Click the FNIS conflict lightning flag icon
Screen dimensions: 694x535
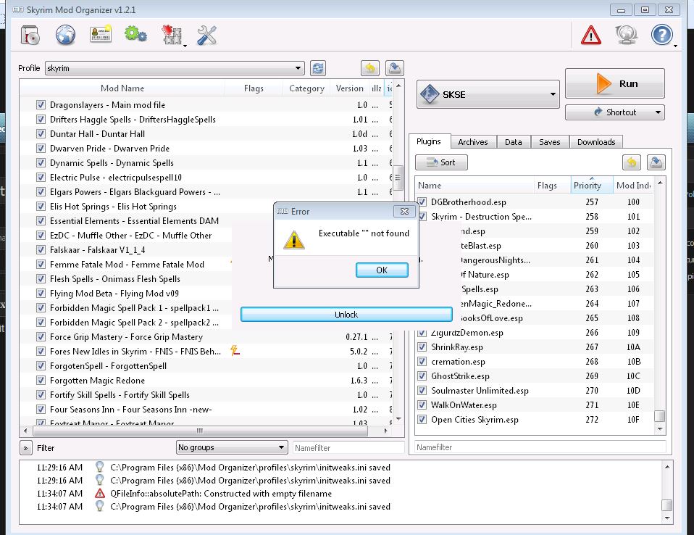235,351
